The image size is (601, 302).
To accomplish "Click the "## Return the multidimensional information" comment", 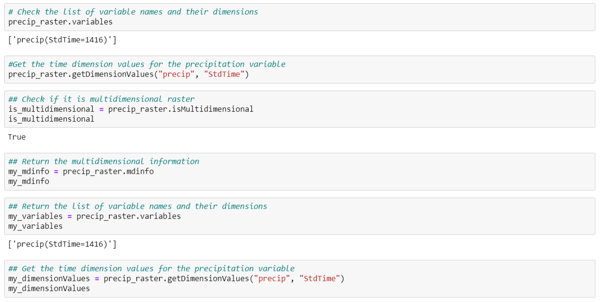I will pyautogui.click(x=103, y=161).
